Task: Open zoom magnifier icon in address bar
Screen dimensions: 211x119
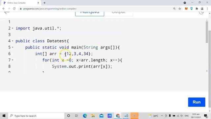Action: tap(174, 9)
